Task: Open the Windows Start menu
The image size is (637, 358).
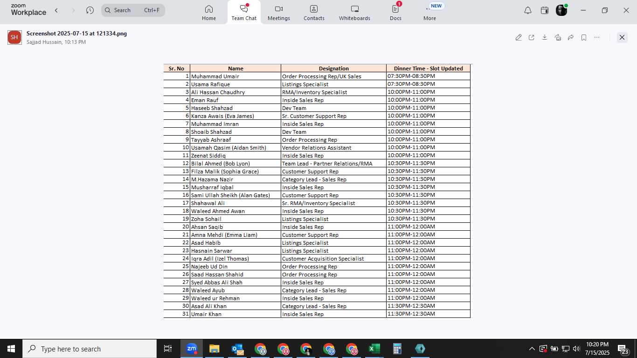Action: tap(11, 349)
